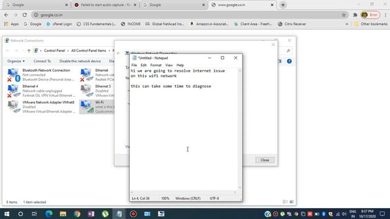Reload the google.co.in page
The height and width of the screenshot is (219, 390).
pyautogui.click(x=24, y=15)
